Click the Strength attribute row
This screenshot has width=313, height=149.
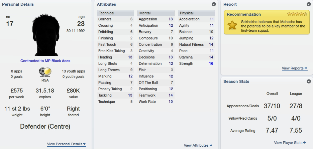(x=196, y=63)
